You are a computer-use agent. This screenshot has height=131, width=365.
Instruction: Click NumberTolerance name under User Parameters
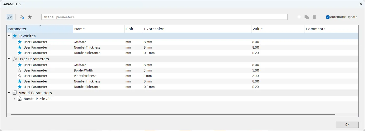tap(87, 87)
